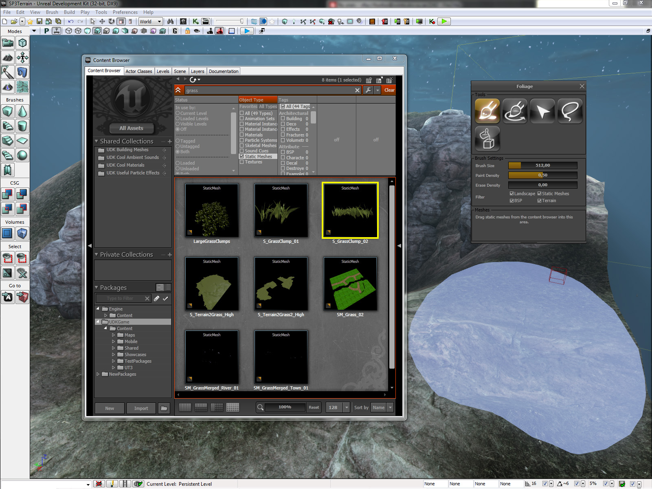Image resolution: width=652 pixels, height=489 pixels.
Task: Select the foliage arrow Select tool
Action: point(542,111)
